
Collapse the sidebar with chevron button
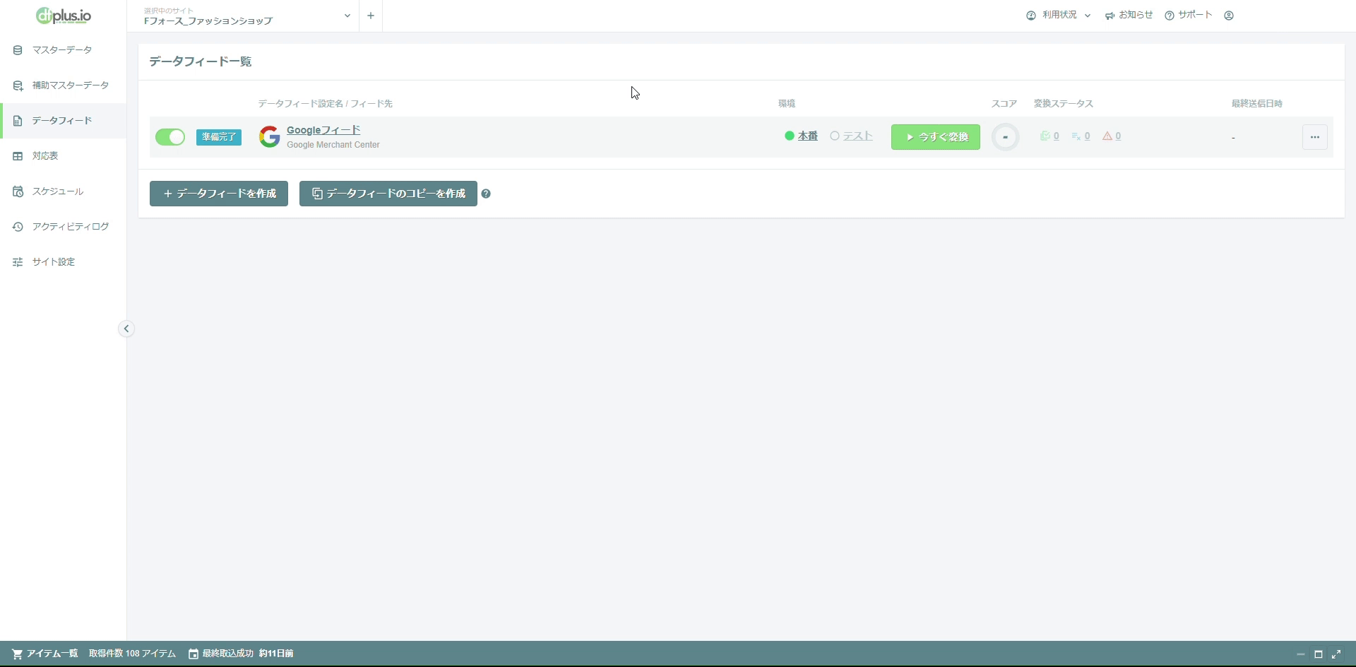(126, 329)
